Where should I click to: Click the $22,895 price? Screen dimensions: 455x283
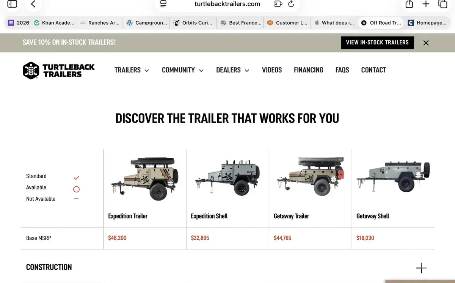(x=200, y=238)
